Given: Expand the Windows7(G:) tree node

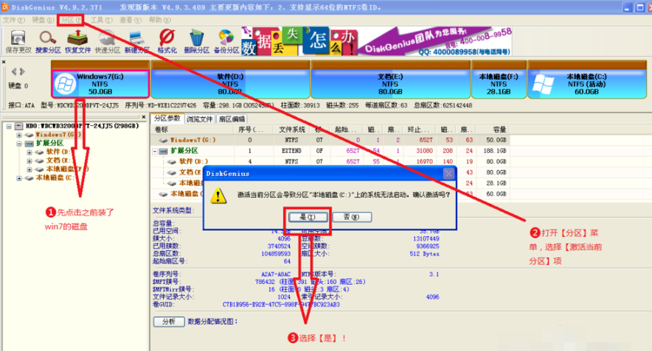Looking at the screenshot, I should pos(19,135).
